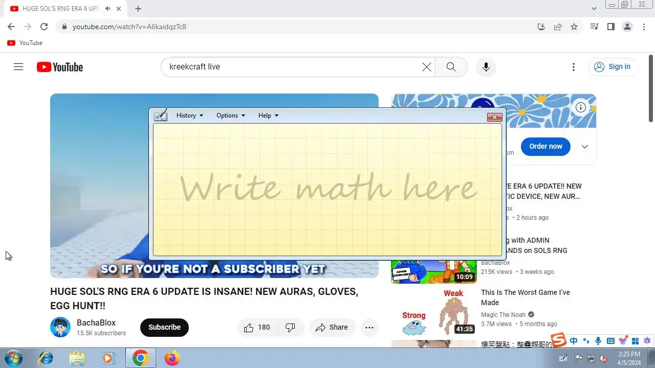The image size is (655, 368).
Task: Open the BachaBlox channel name link
Action: 96,323
